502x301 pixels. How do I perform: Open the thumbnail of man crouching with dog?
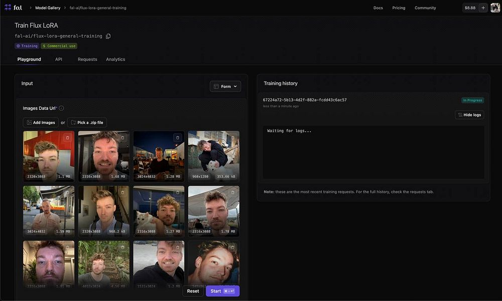pos(213,156)
